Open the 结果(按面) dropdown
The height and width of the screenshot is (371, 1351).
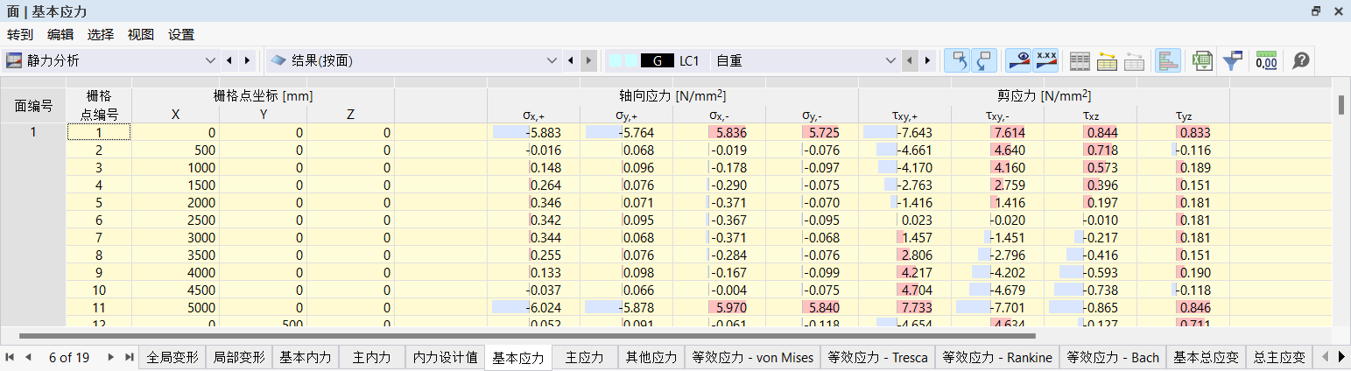(x=552, y=60)
